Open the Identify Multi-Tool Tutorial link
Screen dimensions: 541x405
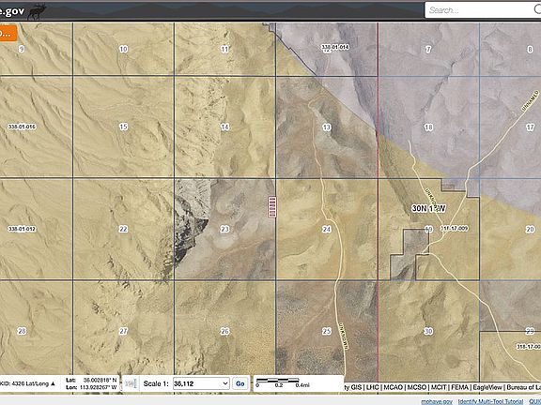click(490, 401)
